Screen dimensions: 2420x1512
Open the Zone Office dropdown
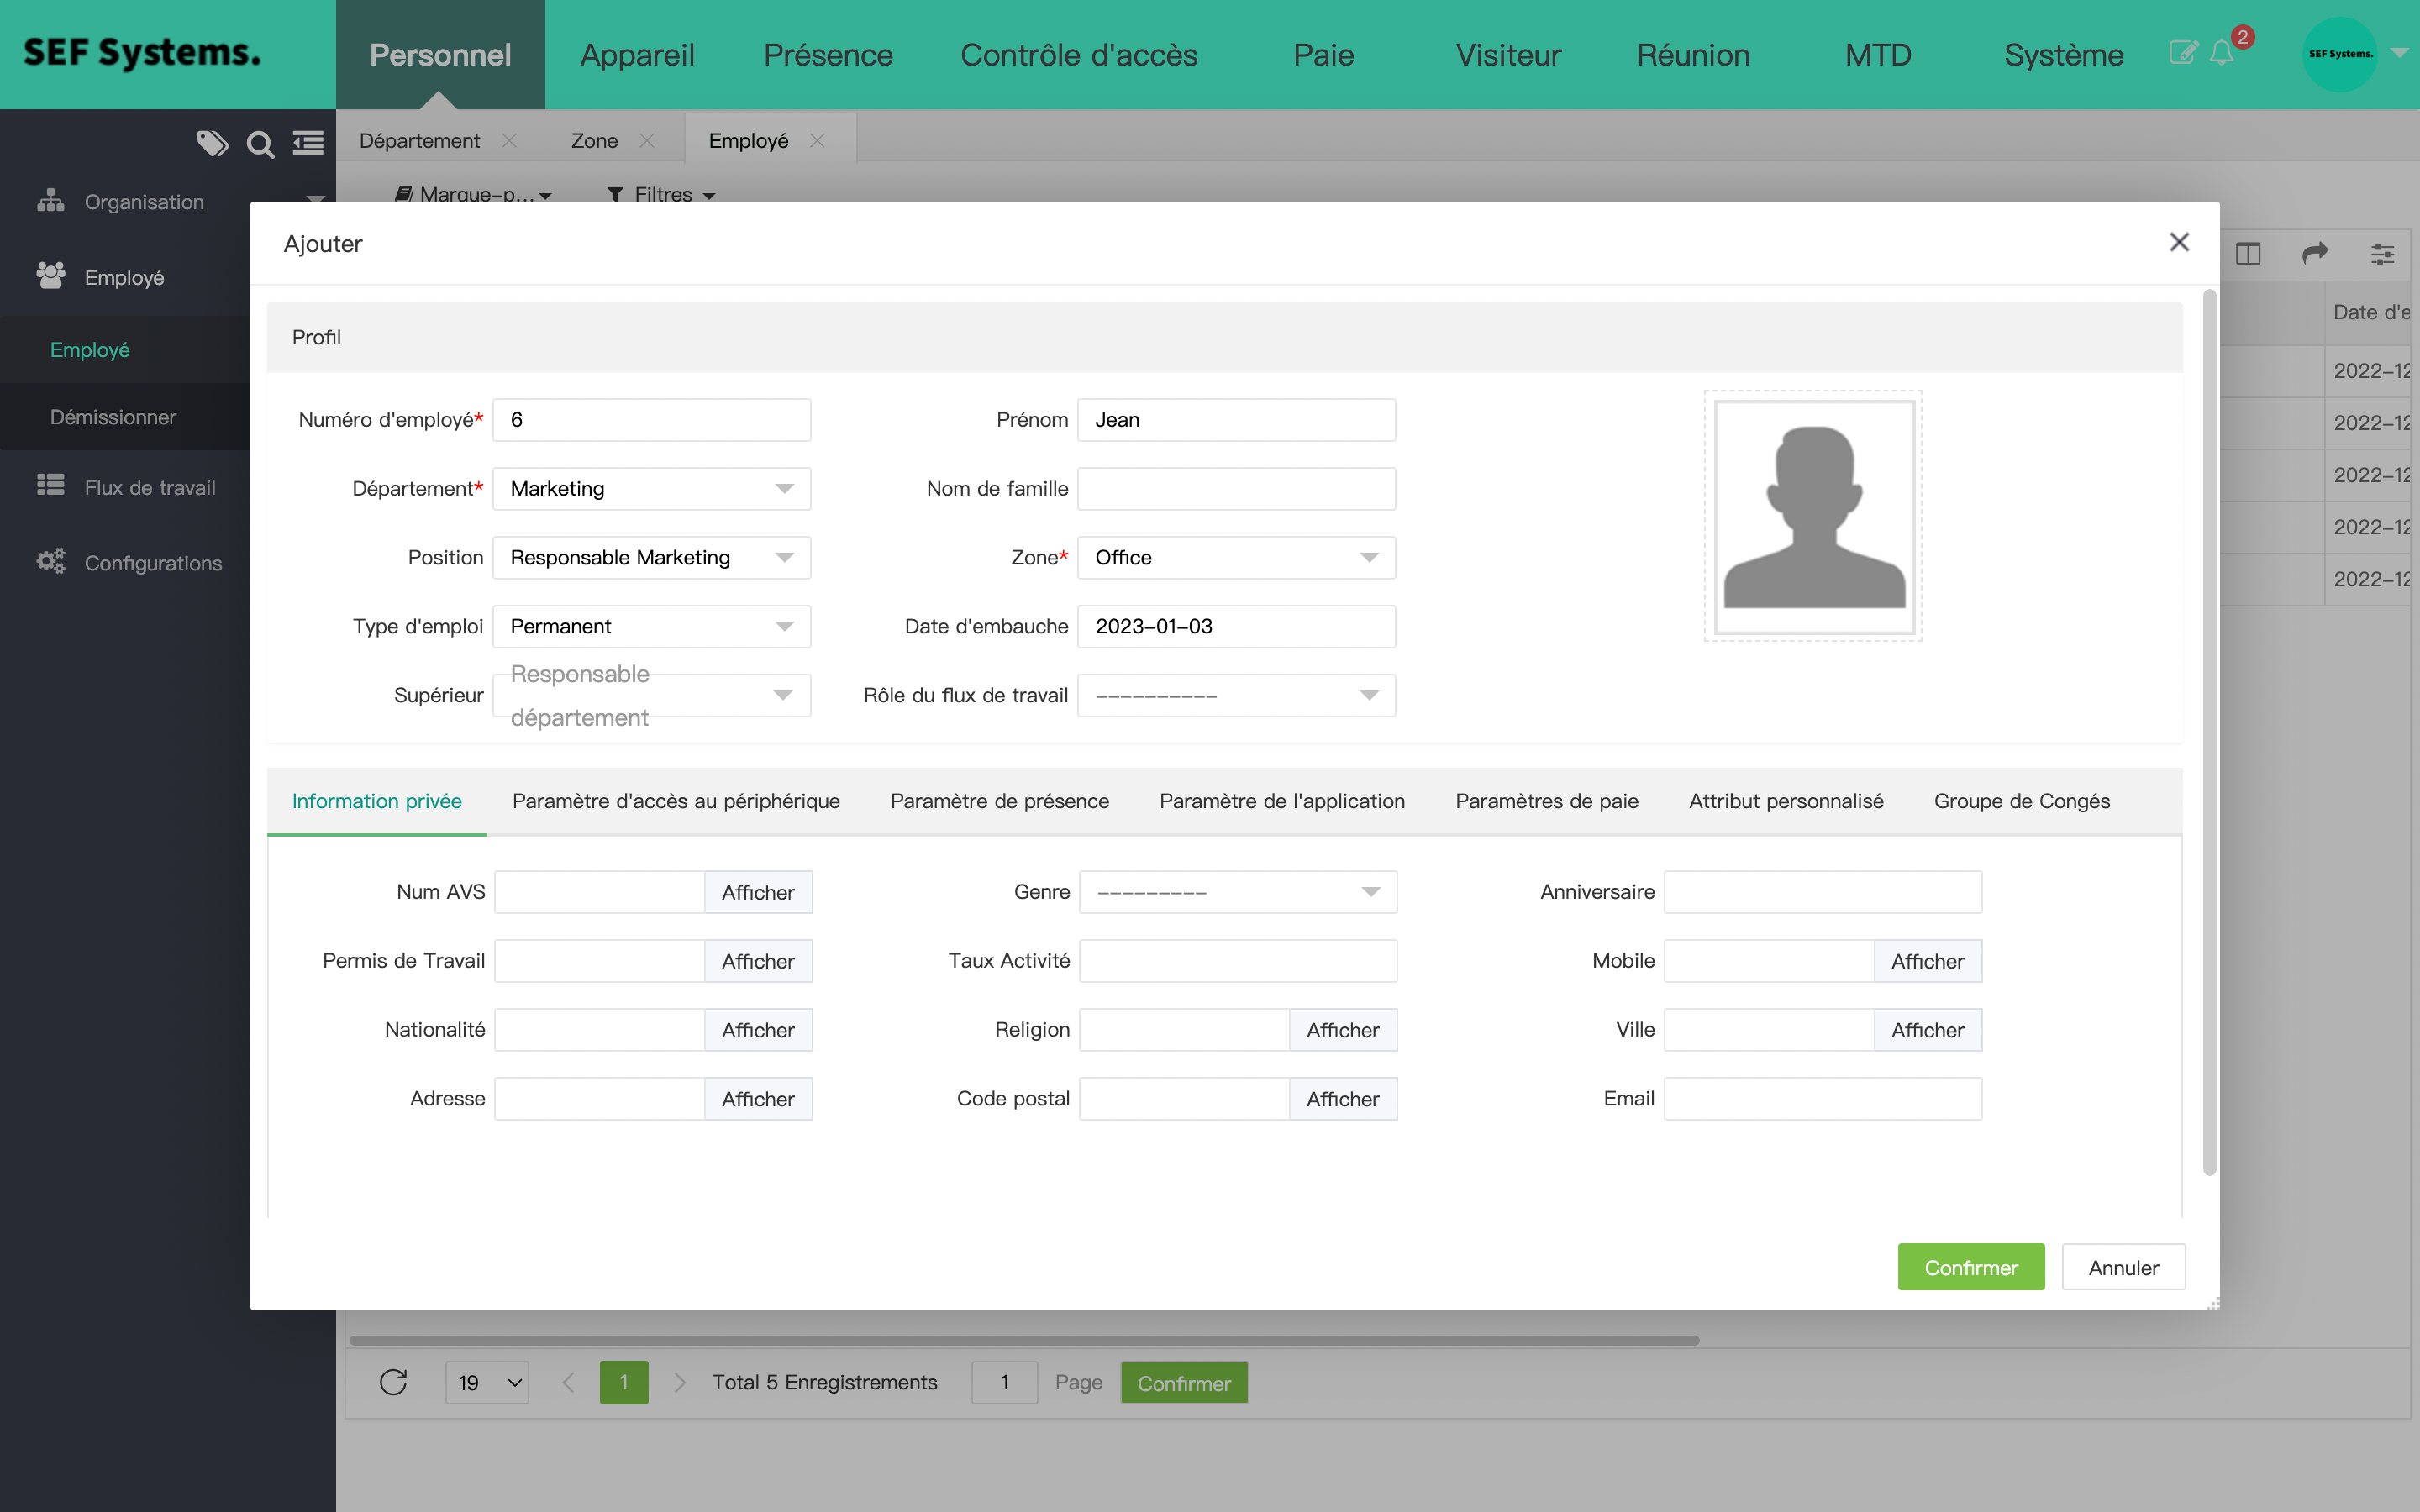point(1236,558)
